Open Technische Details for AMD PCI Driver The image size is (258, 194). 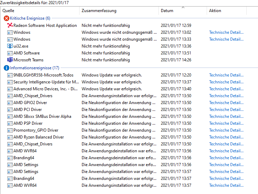226,110
